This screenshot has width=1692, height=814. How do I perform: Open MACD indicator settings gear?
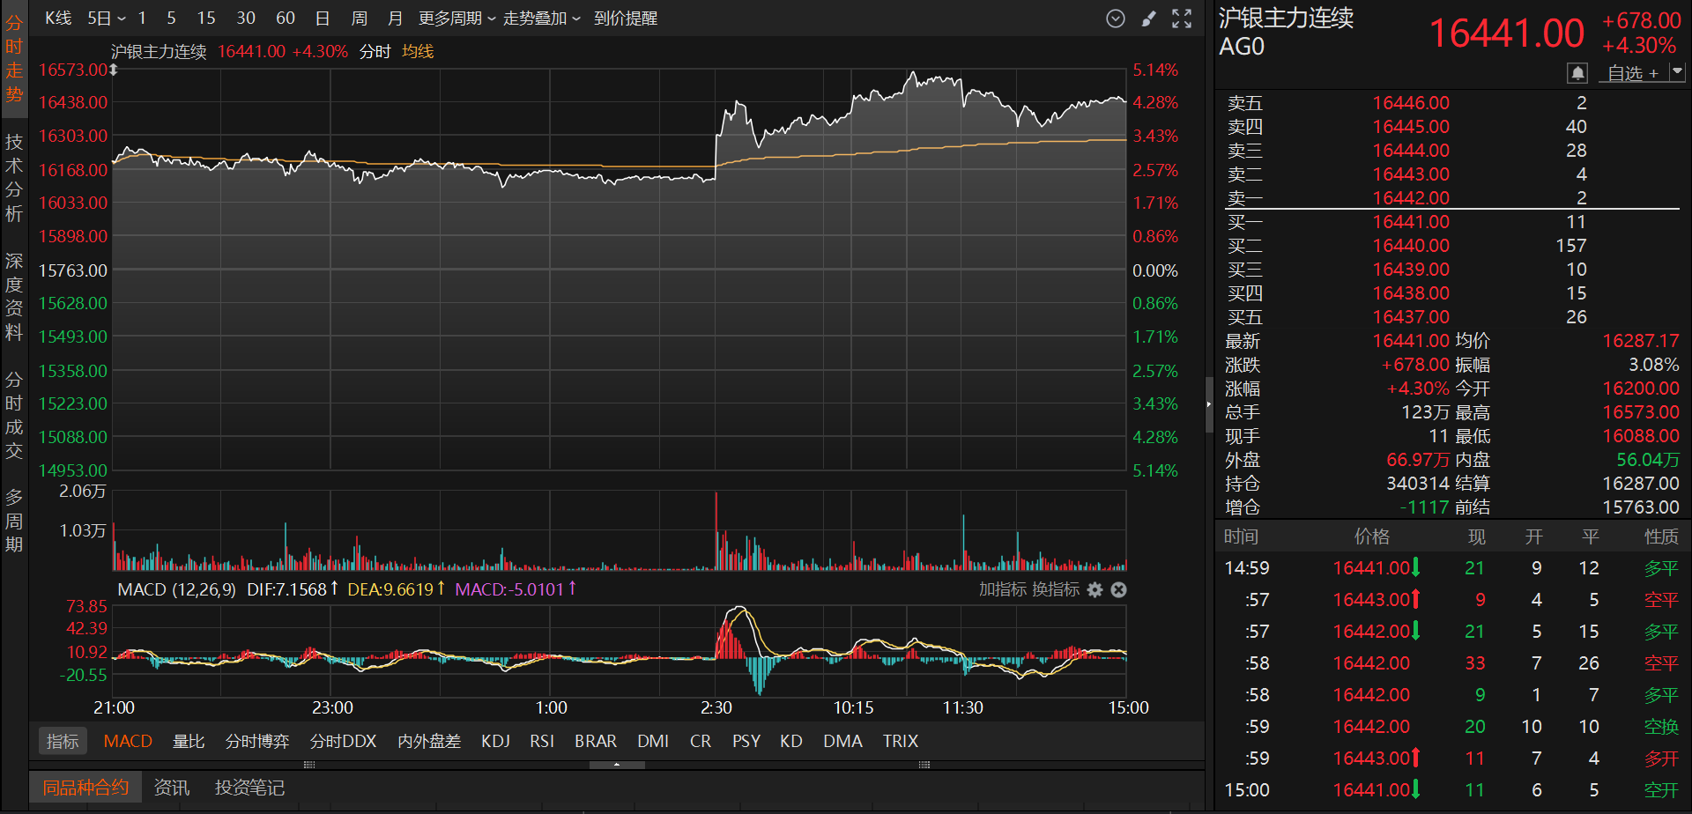point(1095,589)
